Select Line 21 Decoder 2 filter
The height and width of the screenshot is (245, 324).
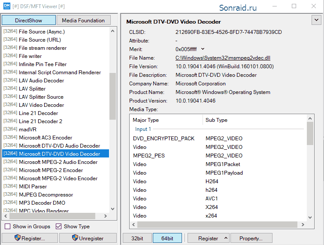click(x=56, y=121)
